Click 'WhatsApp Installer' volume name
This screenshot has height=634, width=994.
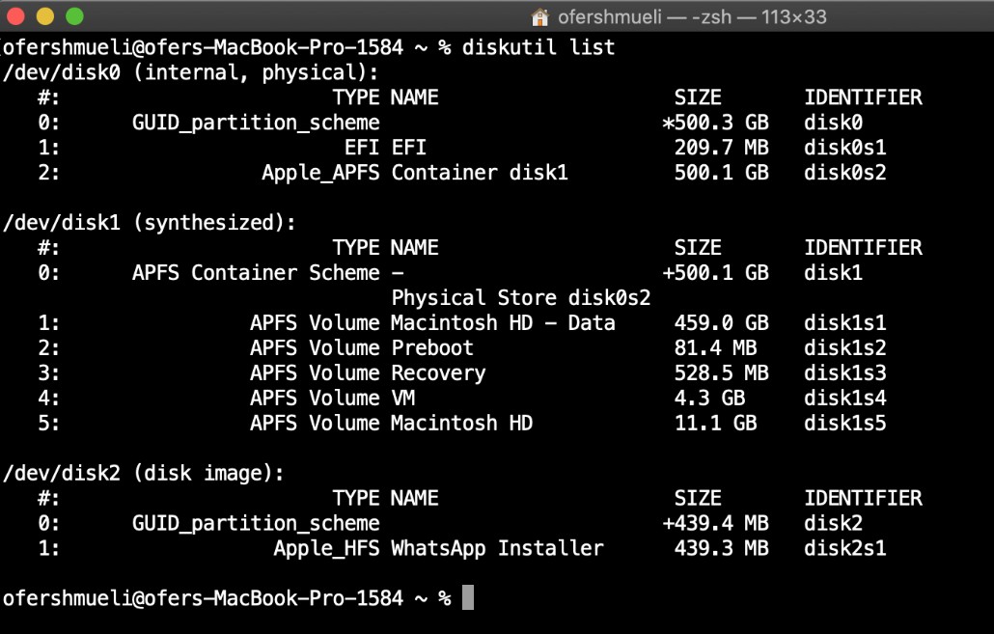(x=497, y=548)
